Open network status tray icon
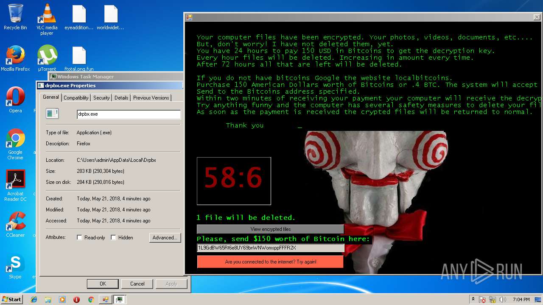This screenshot has height=305, width=543. coord(493,299)
